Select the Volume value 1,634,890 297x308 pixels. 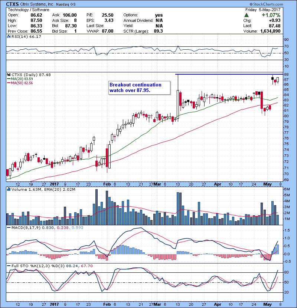(270, 31)
